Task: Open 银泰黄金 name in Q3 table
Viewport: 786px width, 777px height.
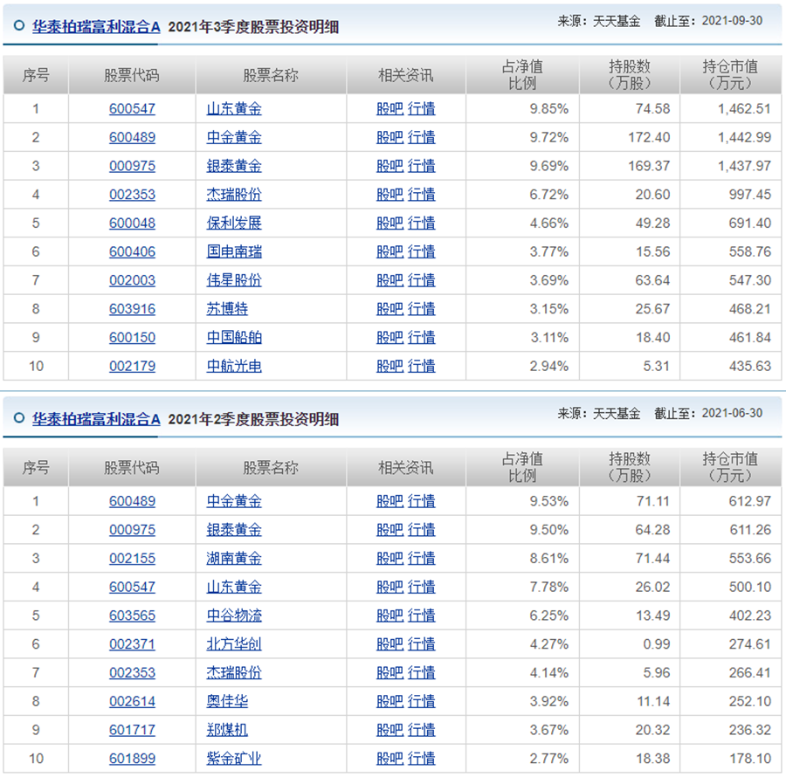Action: (x=234, y=166)
